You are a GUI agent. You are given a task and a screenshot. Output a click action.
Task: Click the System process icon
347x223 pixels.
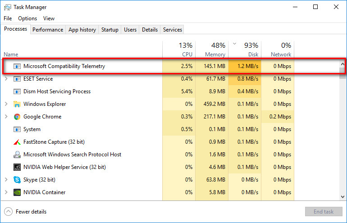pos(17,129)
